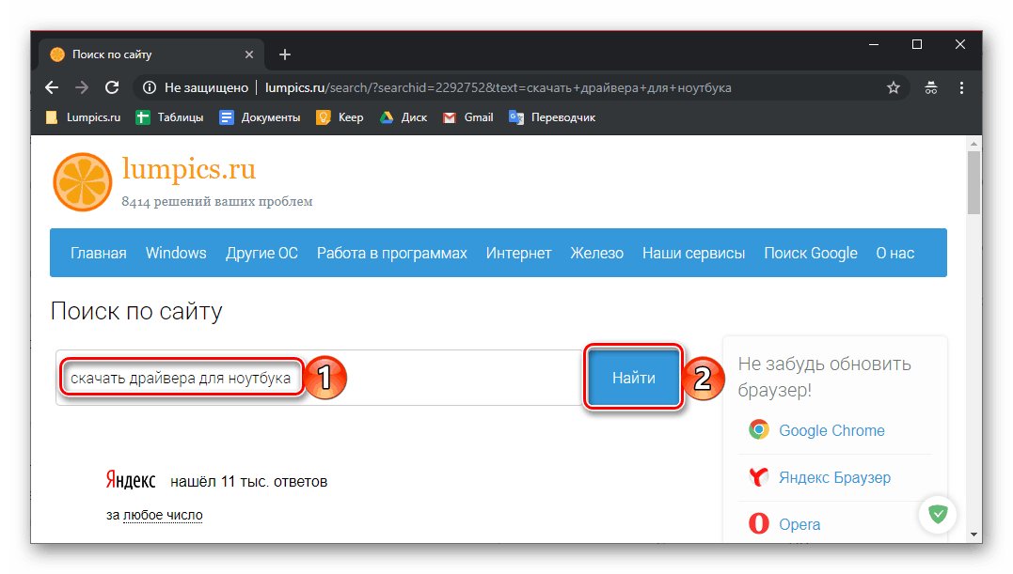Click the Opera icon in sidebar

(x=759, y=523)
